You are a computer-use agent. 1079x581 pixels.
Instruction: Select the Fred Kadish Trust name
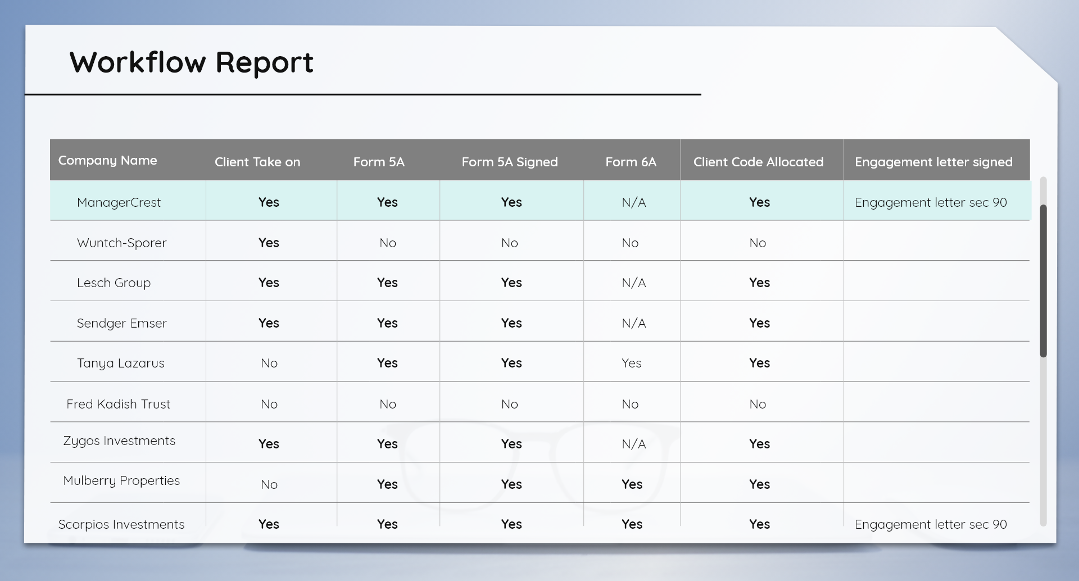point(118,404)
